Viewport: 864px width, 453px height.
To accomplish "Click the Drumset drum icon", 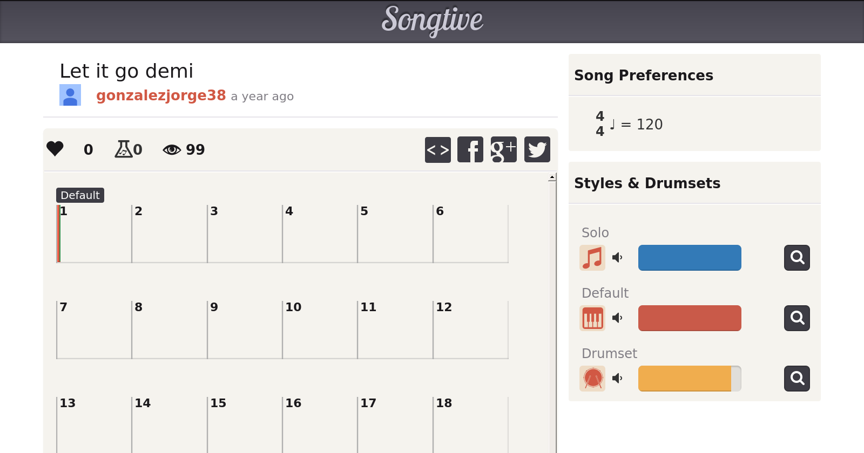I will 592,379.
